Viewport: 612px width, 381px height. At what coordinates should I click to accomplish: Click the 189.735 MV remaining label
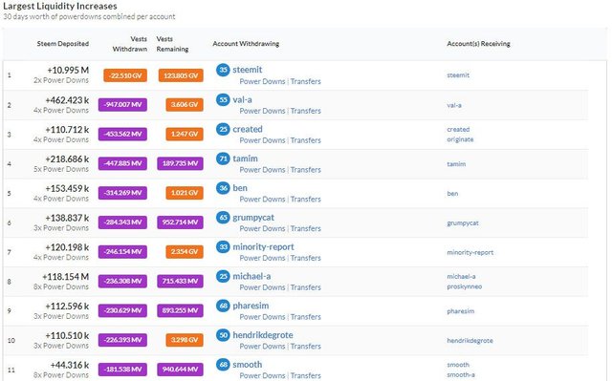point(181,163)
